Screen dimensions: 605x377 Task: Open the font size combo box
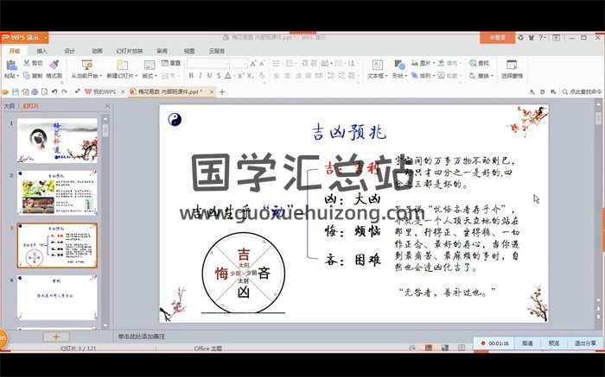(239, 64)
